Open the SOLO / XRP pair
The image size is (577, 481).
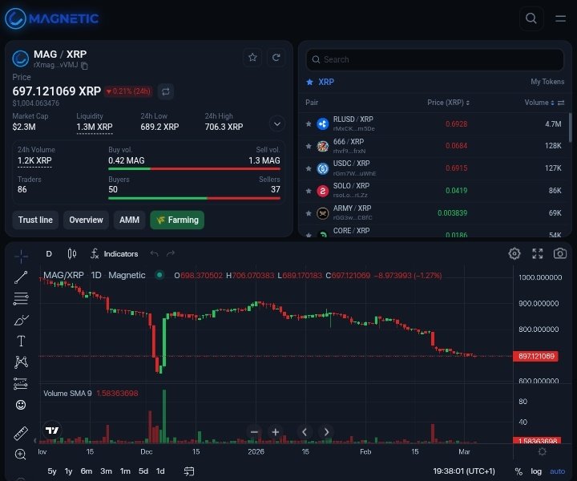click(434, 191)
